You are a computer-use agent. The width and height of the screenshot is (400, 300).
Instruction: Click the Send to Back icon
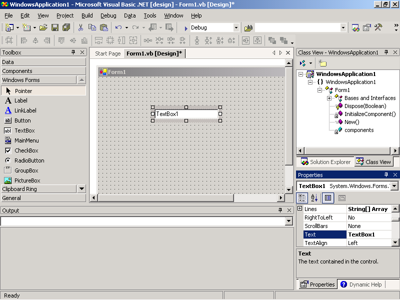(x=283, y=40)
